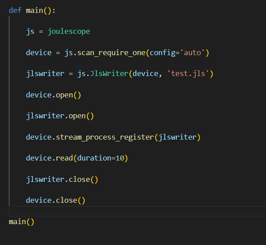Click the empty line above main() call
Viewport: 266px width, 245px height.
[x=137, y=211]
